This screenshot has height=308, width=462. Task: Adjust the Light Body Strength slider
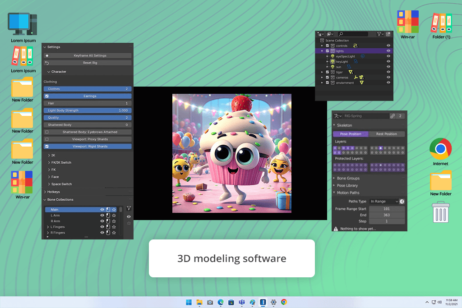coord(88,110)
